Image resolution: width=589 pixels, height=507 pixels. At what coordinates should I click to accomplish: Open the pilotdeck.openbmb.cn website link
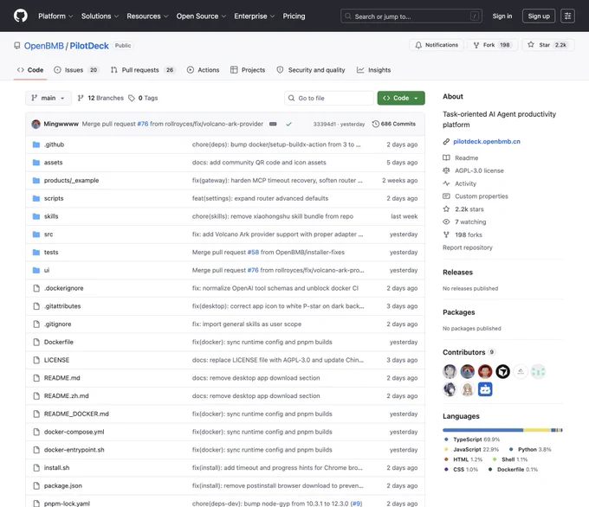pos(487,142)
